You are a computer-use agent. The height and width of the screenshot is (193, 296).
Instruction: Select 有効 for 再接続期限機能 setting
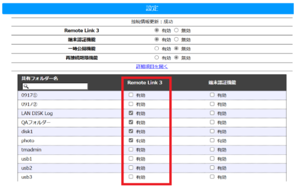[x=156, y=57]
